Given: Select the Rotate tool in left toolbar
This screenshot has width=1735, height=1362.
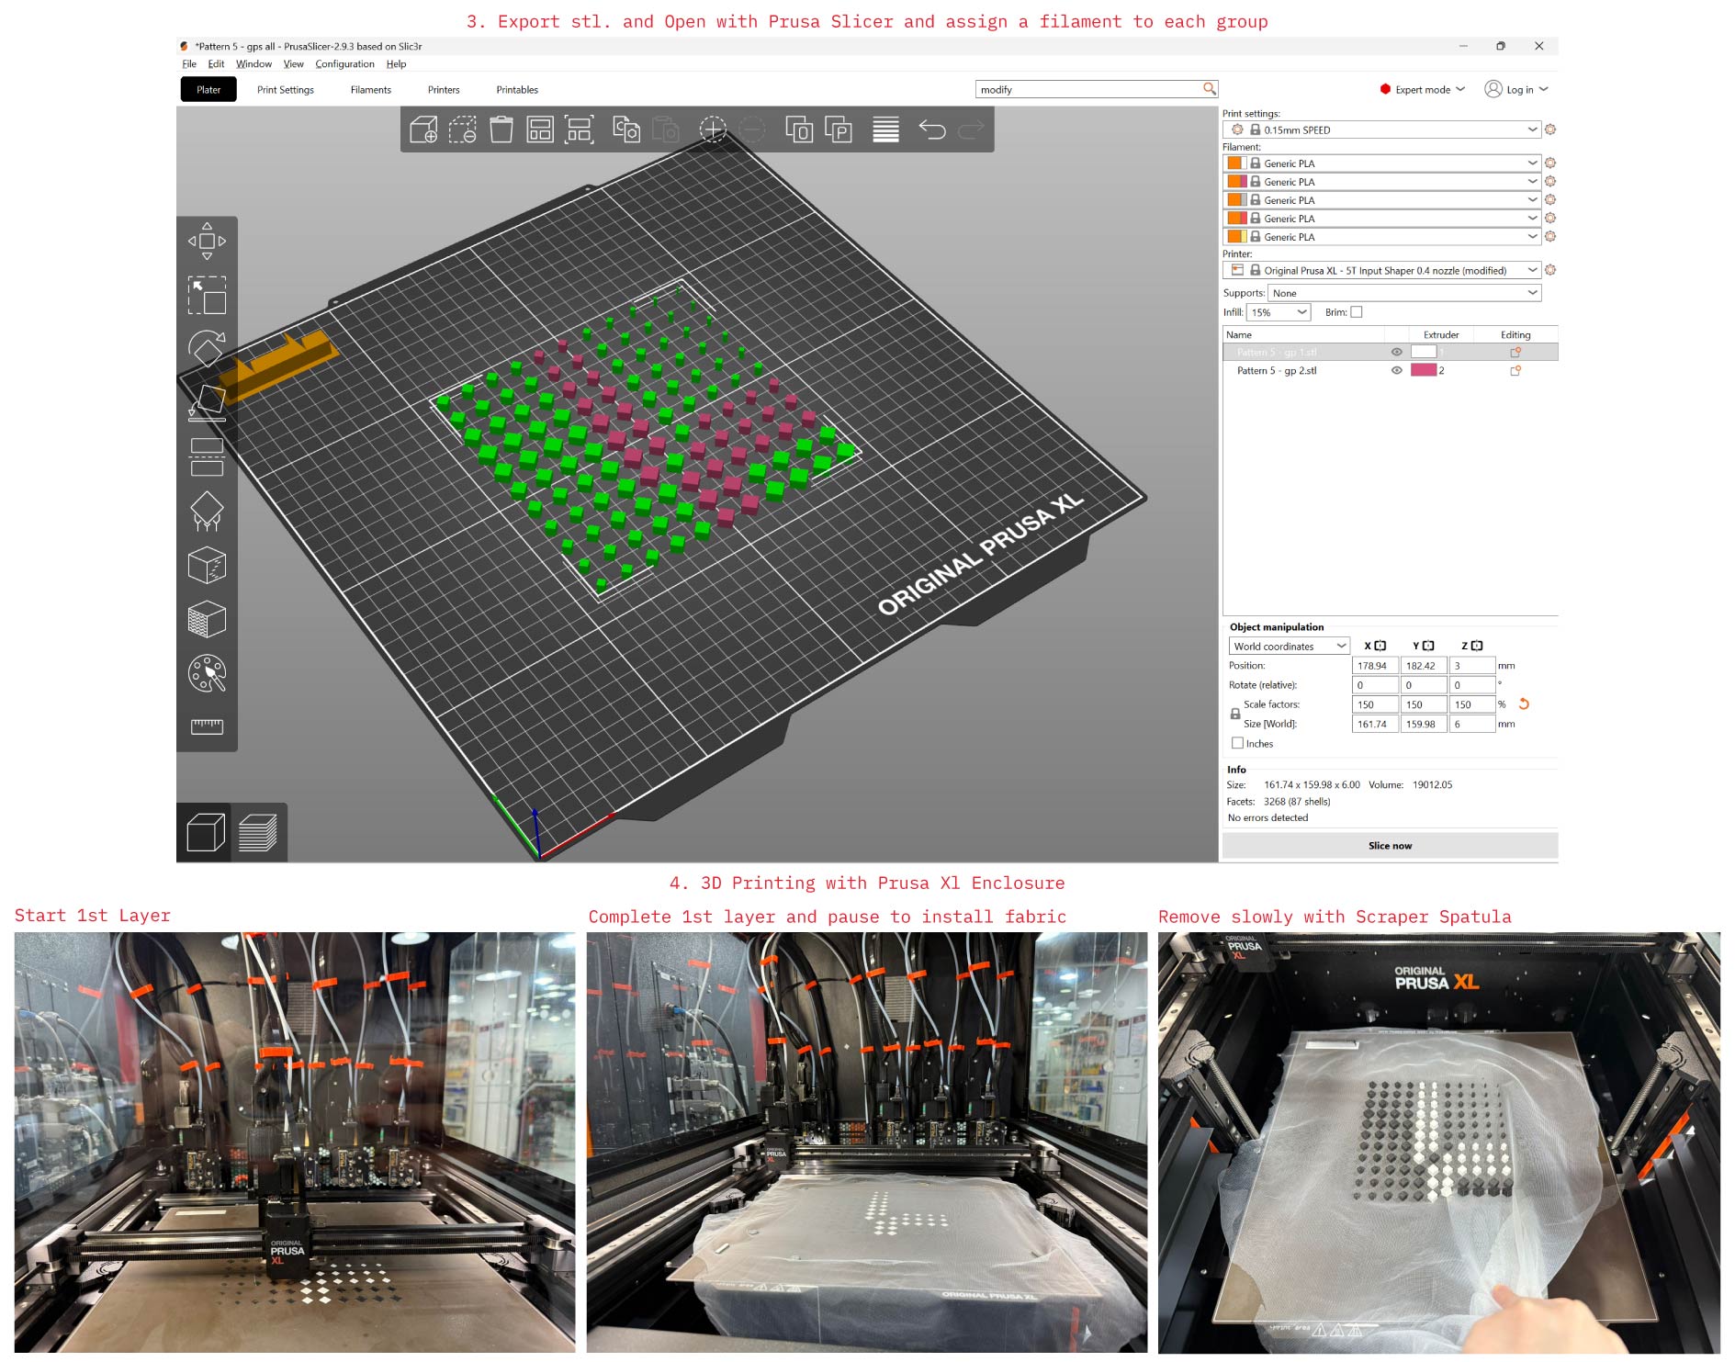Looking at the screenshot, I should [207, 348].
